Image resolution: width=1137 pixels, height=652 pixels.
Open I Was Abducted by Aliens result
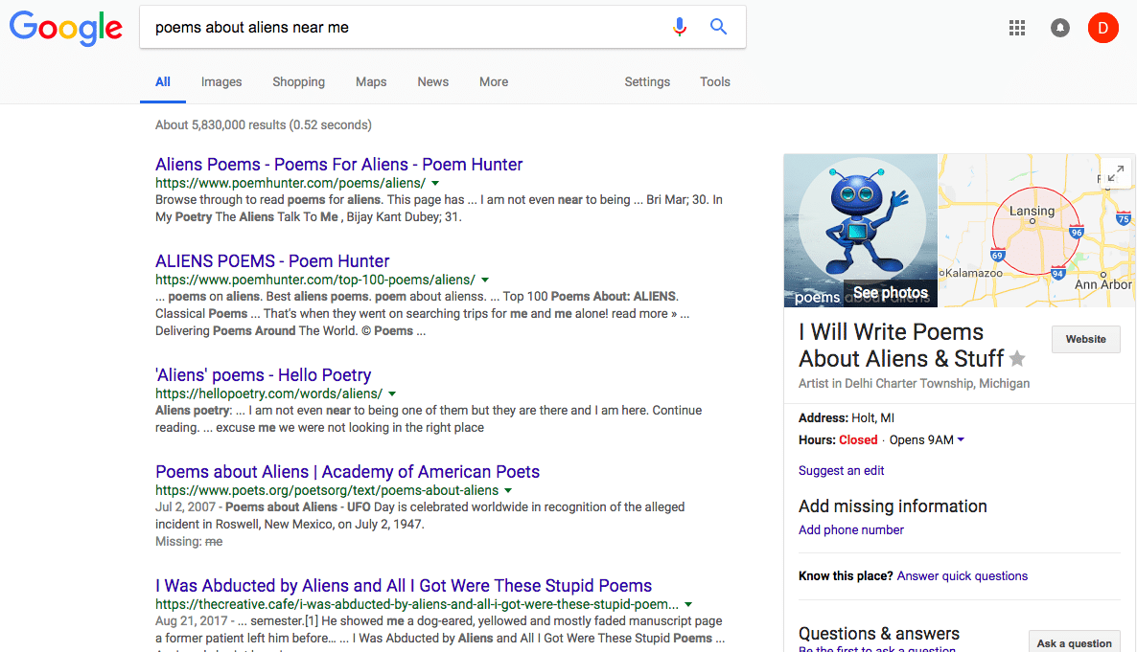pos(404,585)
